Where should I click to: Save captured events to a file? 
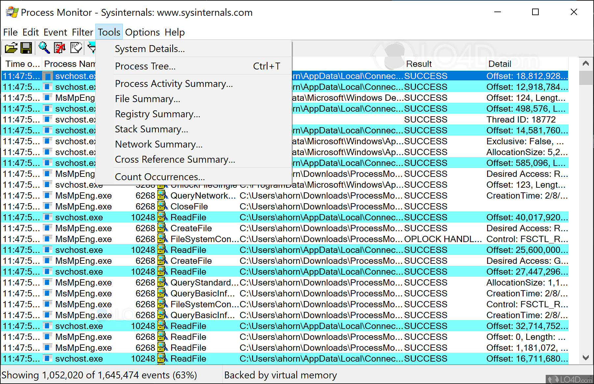point(26,48)
